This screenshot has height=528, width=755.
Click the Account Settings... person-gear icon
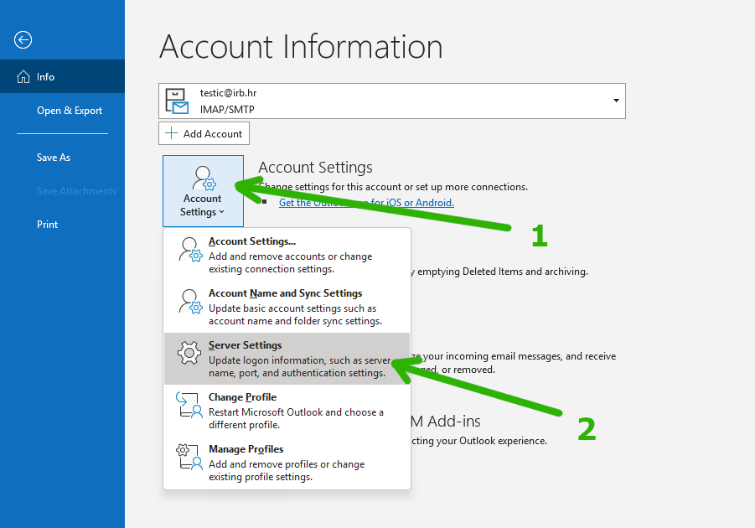(190, 250)
